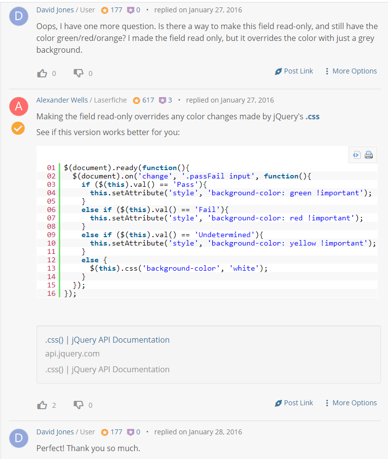Click Alexander Wells's red avatar
388x459 pixels.
pos(19,106)
